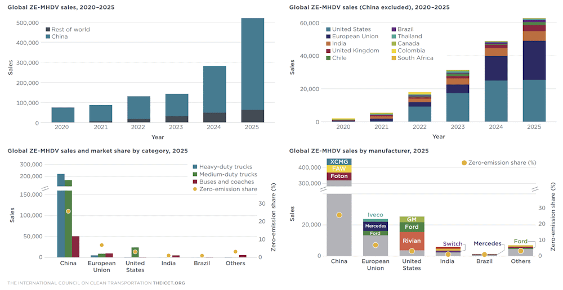
Task: Click the India legend swatch in China-excluded chart
Action: [328, 44]
